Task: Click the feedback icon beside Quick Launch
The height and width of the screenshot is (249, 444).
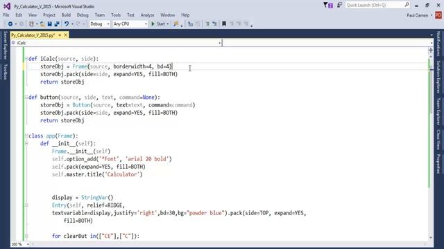Action: 339,5
